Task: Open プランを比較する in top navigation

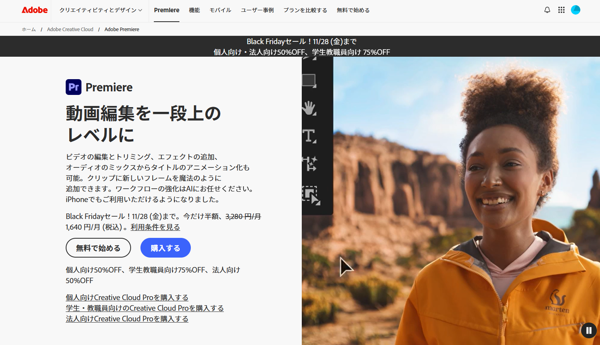Action: [x=305, y=10]
